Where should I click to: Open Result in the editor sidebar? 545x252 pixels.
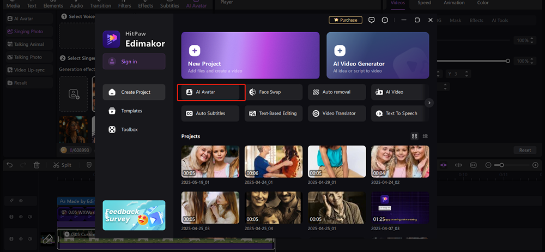[x=29, y=83]
